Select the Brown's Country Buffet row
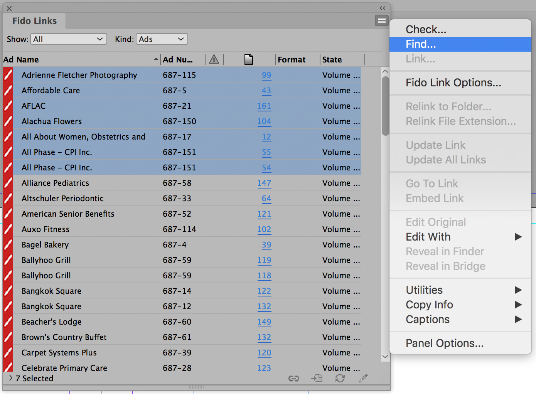Screen dimensions: 536x394 click(182, 337)
